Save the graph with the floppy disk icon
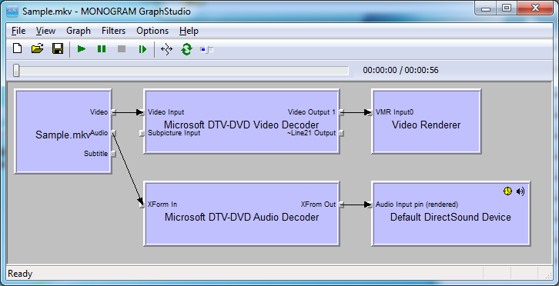This screenshot has height=286, width=559. 58,48
